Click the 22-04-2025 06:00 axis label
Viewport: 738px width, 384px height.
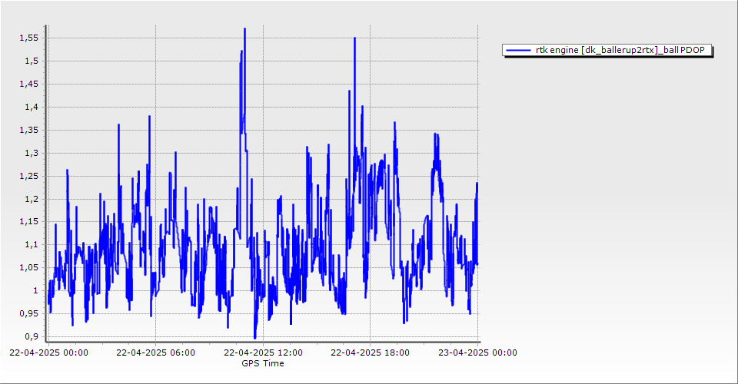[156, 353]
